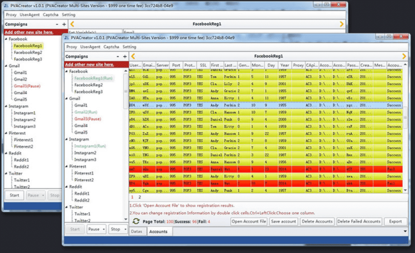The height and width of the screenshot is (253, 415).
Task: Open Pause dropdown arrow in back window
Action: [43, 196]
